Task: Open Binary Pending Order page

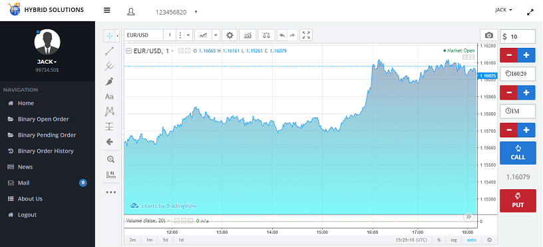Action: pos(47,135)
